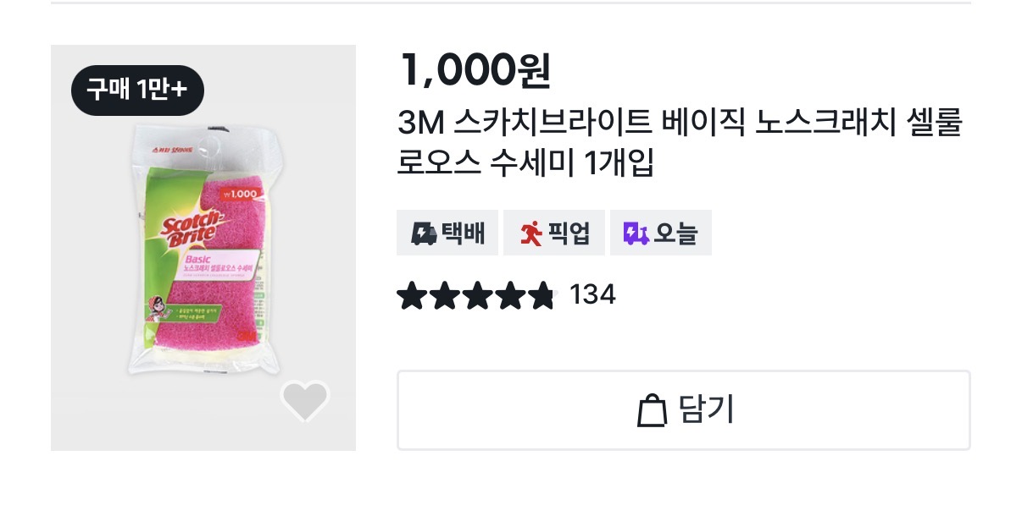Click the delivery truck icon

pos(424,233)
